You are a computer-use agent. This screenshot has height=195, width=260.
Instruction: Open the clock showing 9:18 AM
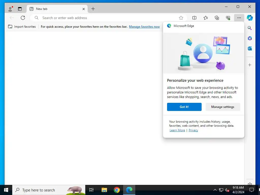click(x=238, y=190)
